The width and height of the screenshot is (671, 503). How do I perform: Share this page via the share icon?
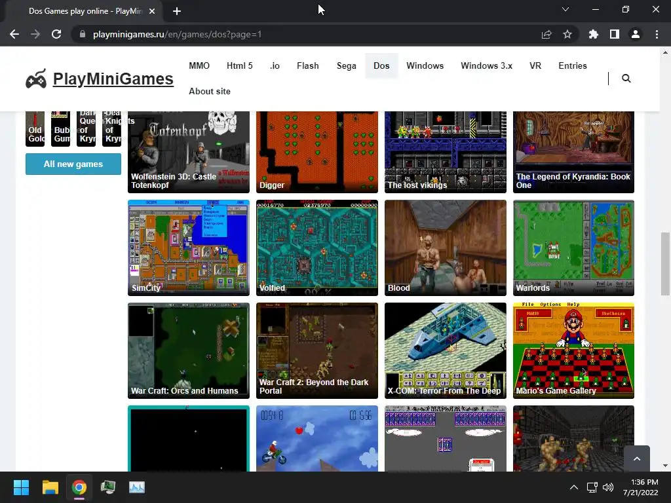546,34
